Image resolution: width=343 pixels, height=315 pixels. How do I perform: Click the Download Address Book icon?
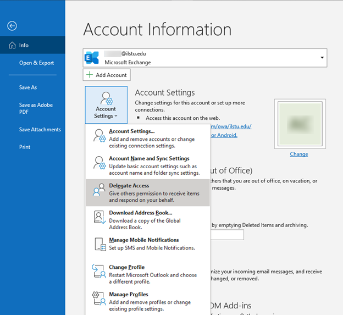(x=99, y=217)
